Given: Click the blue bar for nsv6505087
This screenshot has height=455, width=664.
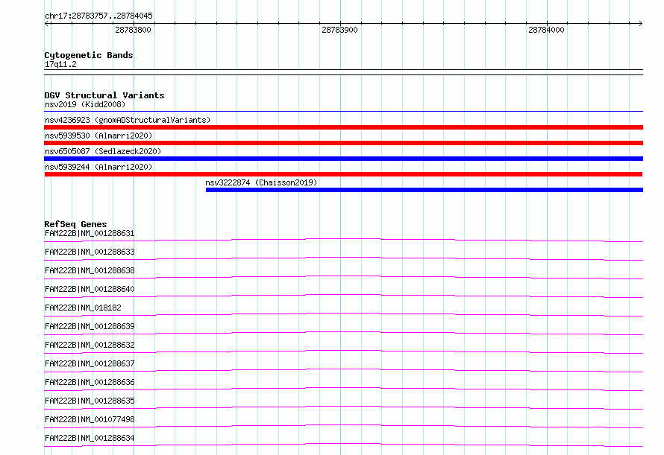Looking at the screenshot, I should click(343, 159).
